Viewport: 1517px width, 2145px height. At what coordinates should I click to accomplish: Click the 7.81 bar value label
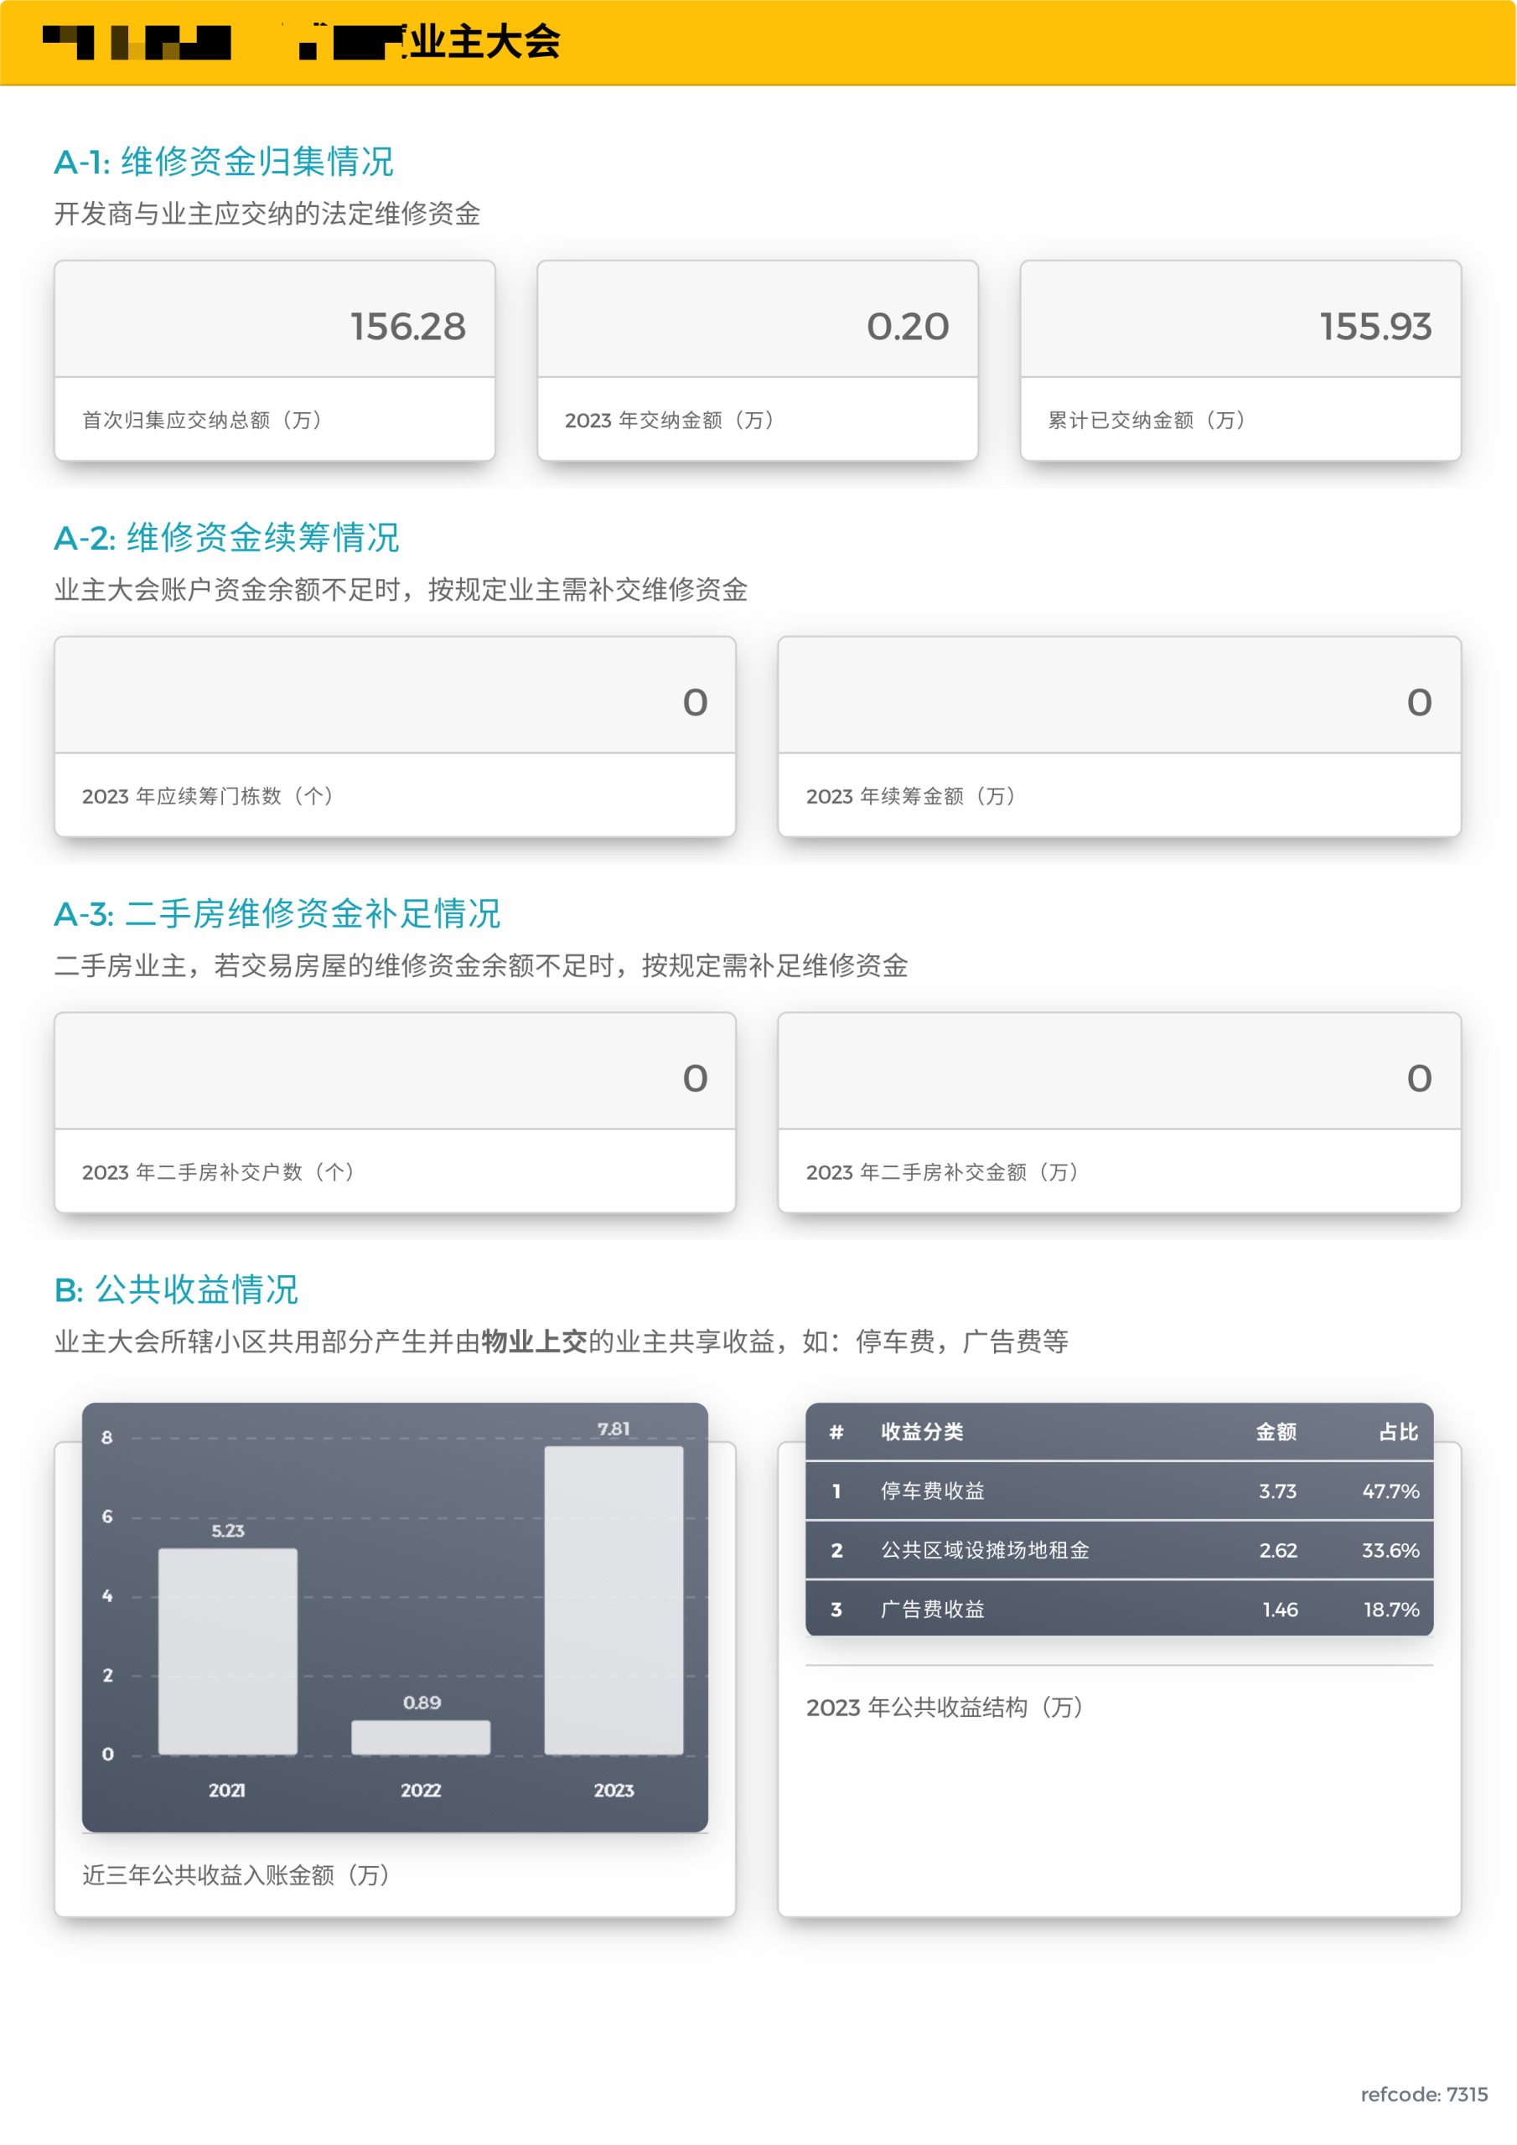click(x=614, y=1429)
